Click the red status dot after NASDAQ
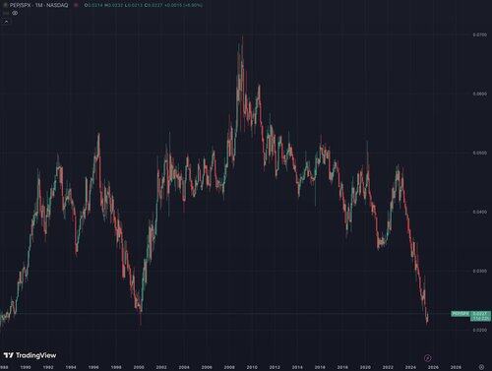The width and height of the screenshot is (492, 371). point(76,5)
